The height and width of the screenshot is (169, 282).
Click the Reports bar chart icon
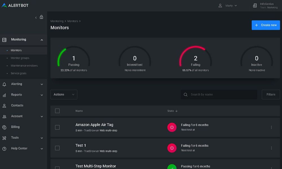coord(4,95)
